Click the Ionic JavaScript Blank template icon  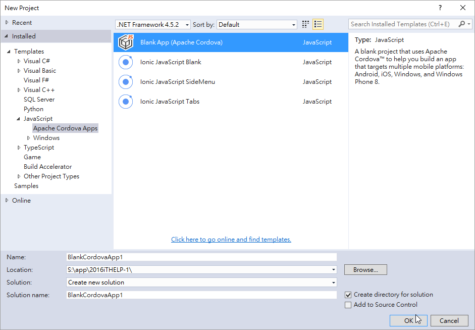[126, 62]
